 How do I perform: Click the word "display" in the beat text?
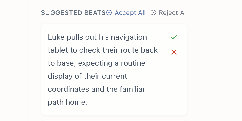point(60,76)
